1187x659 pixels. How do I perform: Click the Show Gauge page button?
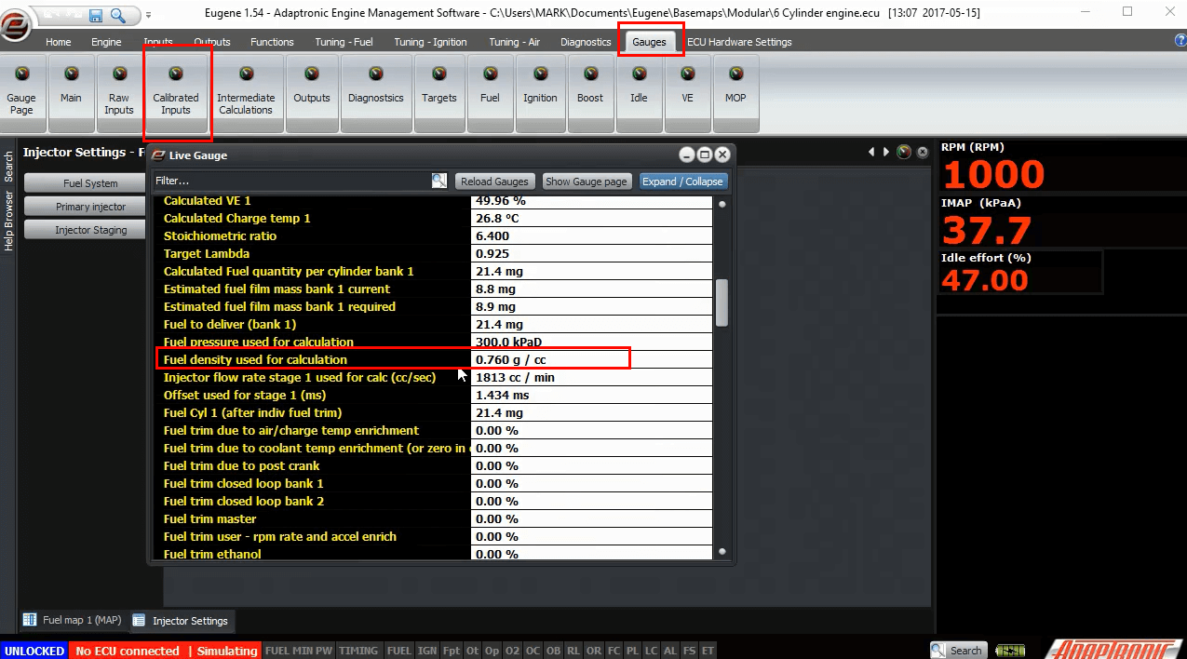(586, 182)
